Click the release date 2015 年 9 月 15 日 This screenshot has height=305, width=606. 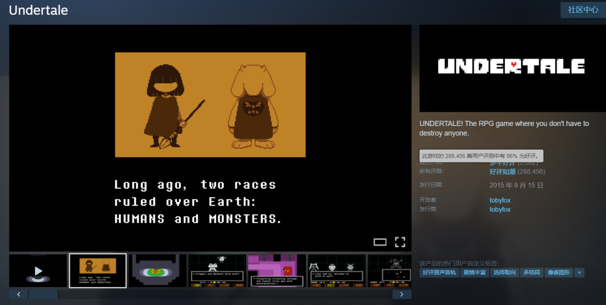(516, 185)
